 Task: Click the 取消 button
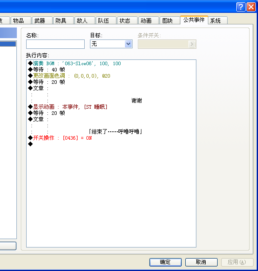(201, 262)
